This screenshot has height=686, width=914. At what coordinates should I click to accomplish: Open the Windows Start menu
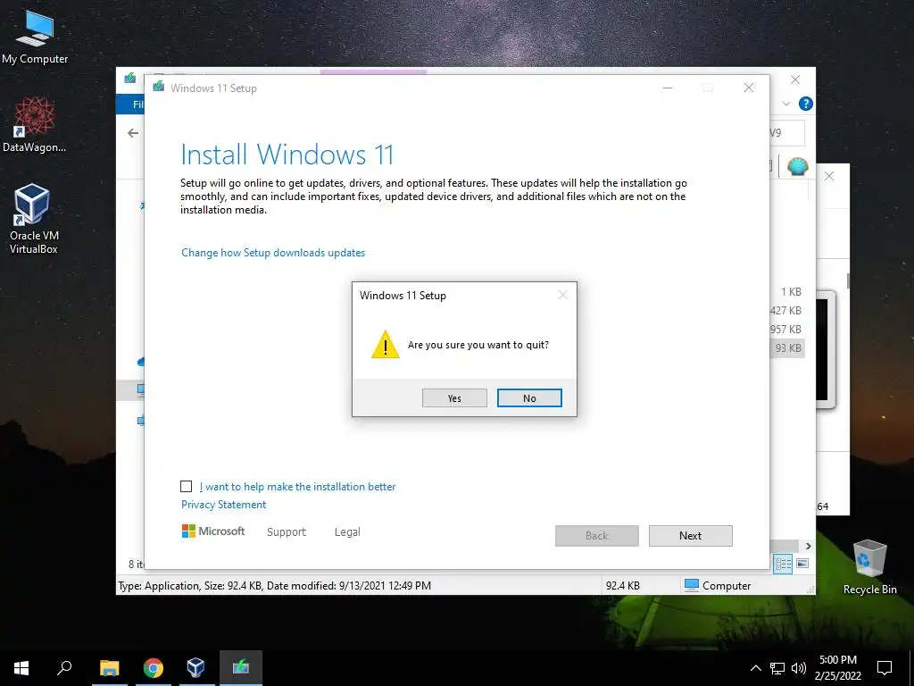pyautogui.click(x=21, y=668)
